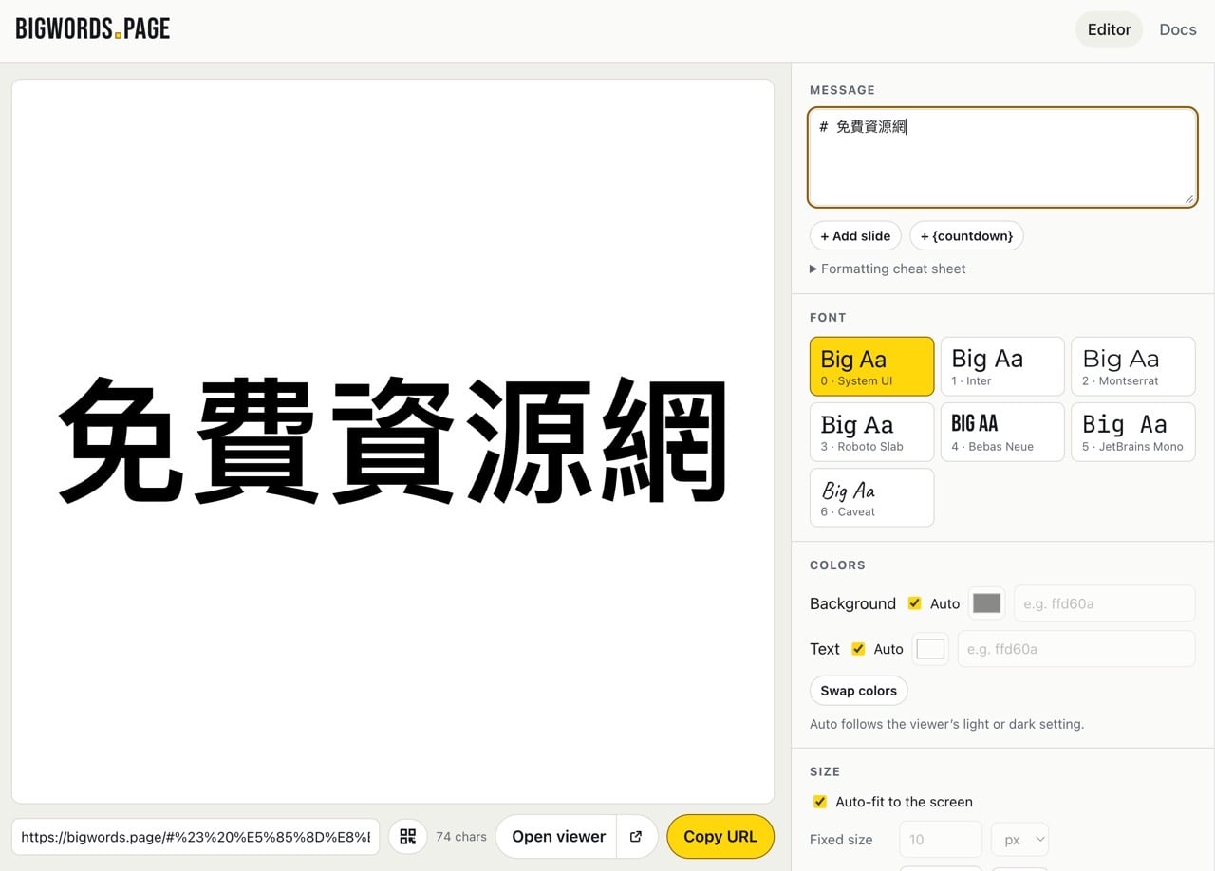
Task: Uncheck Background Auto checkbox
Action: (915, 603)
